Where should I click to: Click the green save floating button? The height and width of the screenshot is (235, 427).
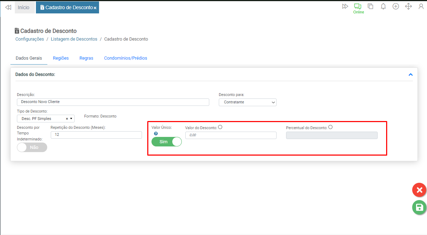click(x=419, y=207)
